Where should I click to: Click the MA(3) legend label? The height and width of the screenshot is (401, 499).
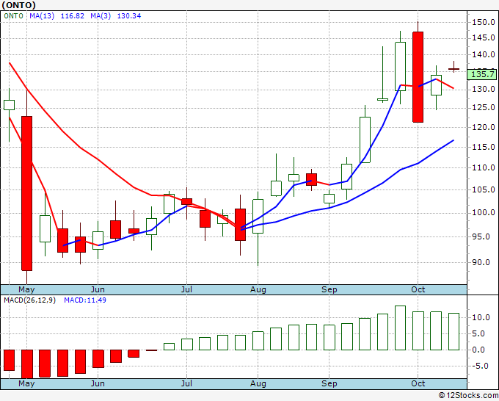click(101, 16)
